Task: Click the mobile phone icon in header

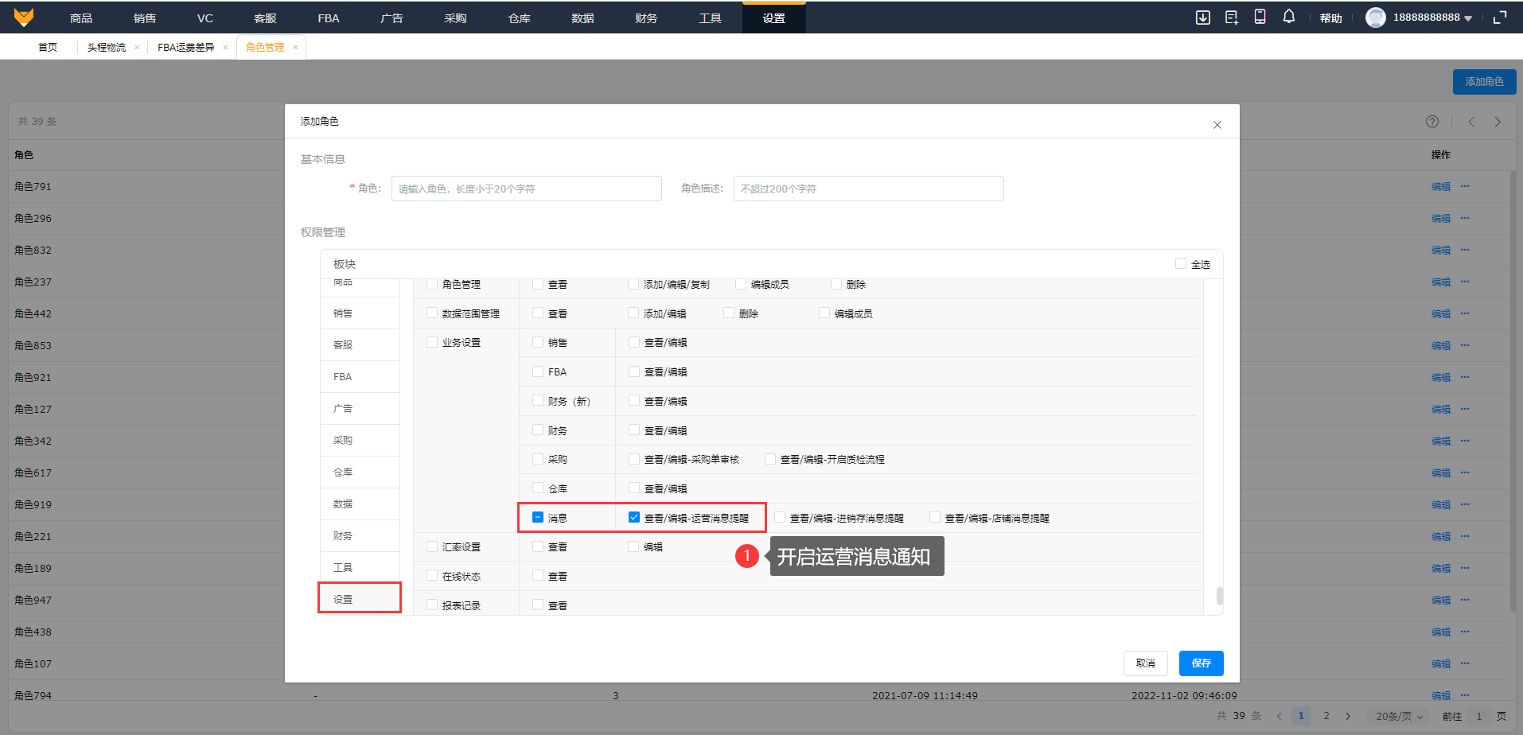Action: [1260, 17]
